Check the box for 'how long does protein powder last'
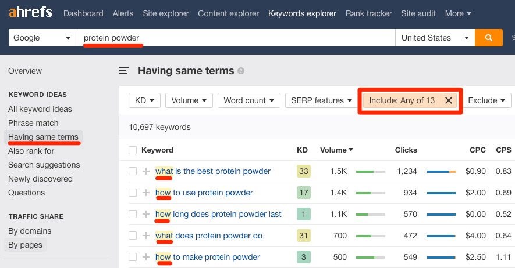Image resolution: width=515 pixels, height=268 pixels. (133, 214)
